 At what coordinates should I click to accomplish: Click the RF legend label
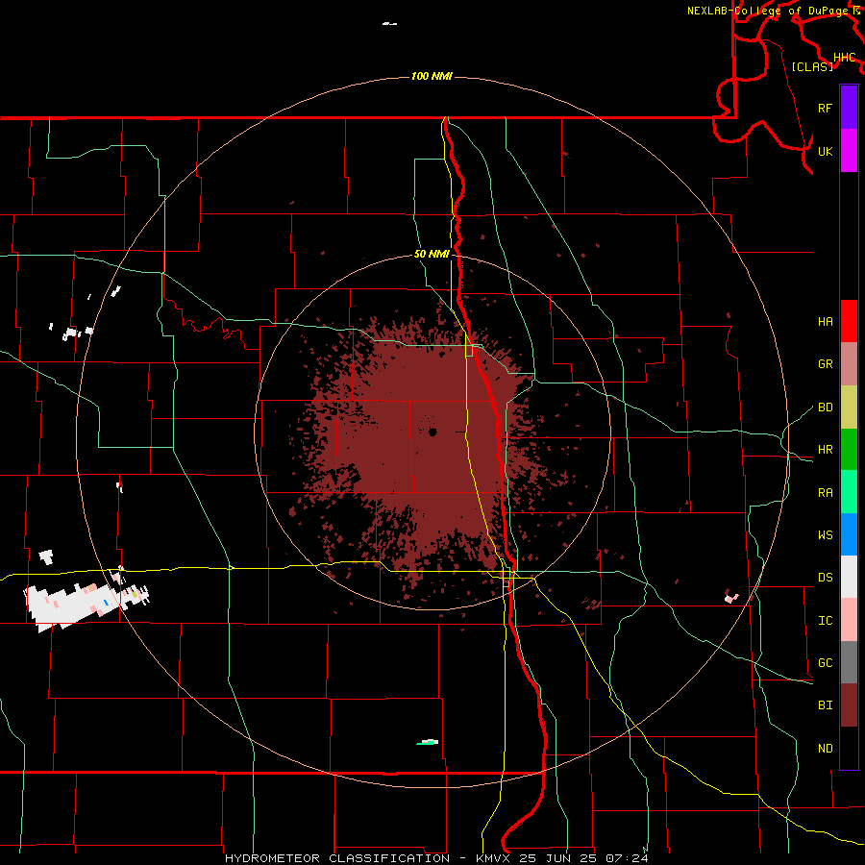coord(825,108)
